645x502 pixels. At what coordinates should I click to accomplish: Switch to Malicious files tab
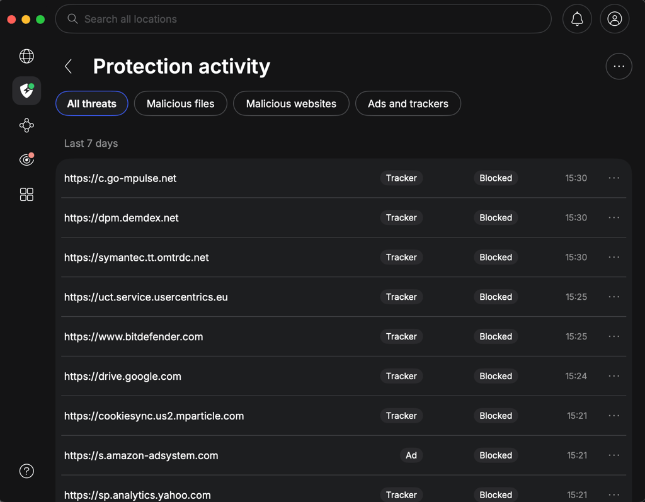coord(181,104)
